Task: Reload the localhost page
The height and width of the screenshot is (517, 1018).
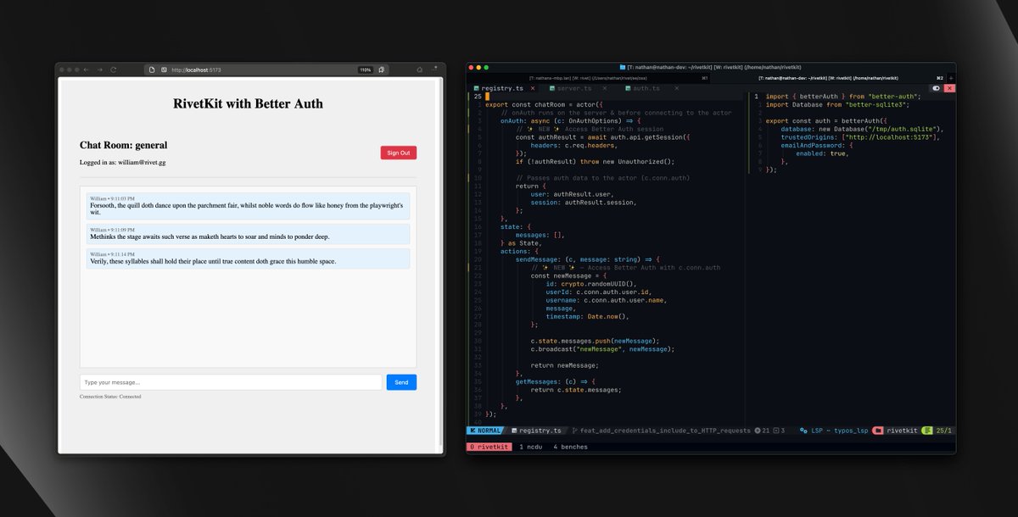Action: tap(113, 69)
